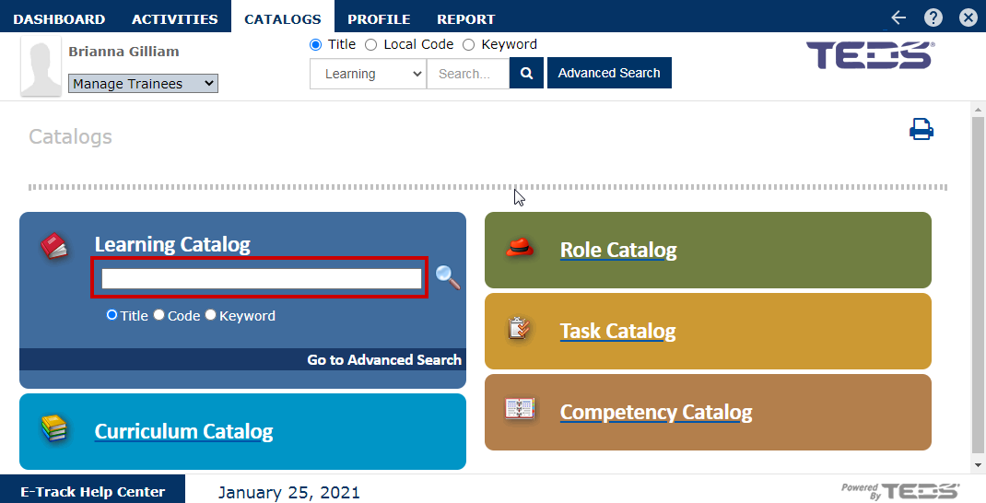Follow the Go to Advanced Search link

[x=384, y=359]
